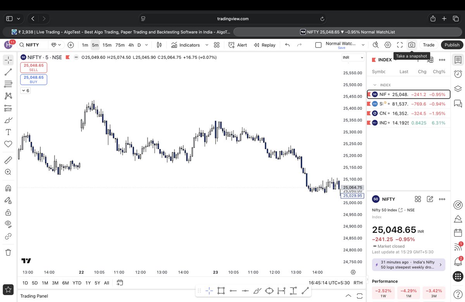Open the diamond plan dropdown beside search
Viewport: 465px width, 302px height.
click(57, 45)
